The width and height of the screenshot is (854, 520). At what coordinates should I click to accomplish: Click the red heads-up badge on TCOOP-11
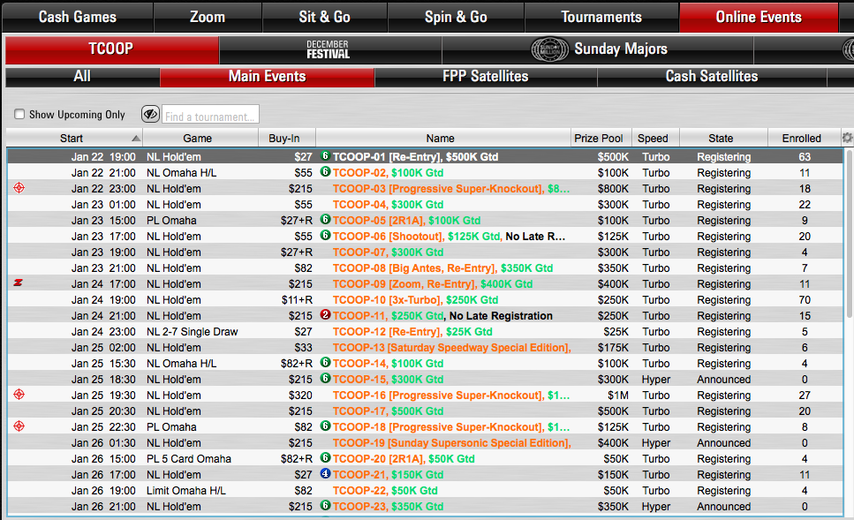[x=325, y=315]
